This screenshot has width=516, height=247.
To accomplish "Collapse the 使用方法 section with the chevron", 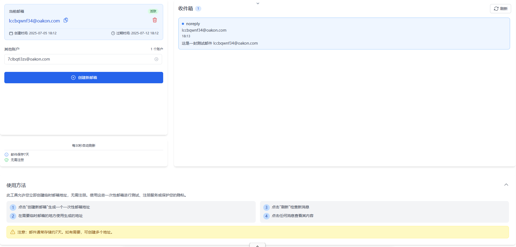I will tap(506, 185).
